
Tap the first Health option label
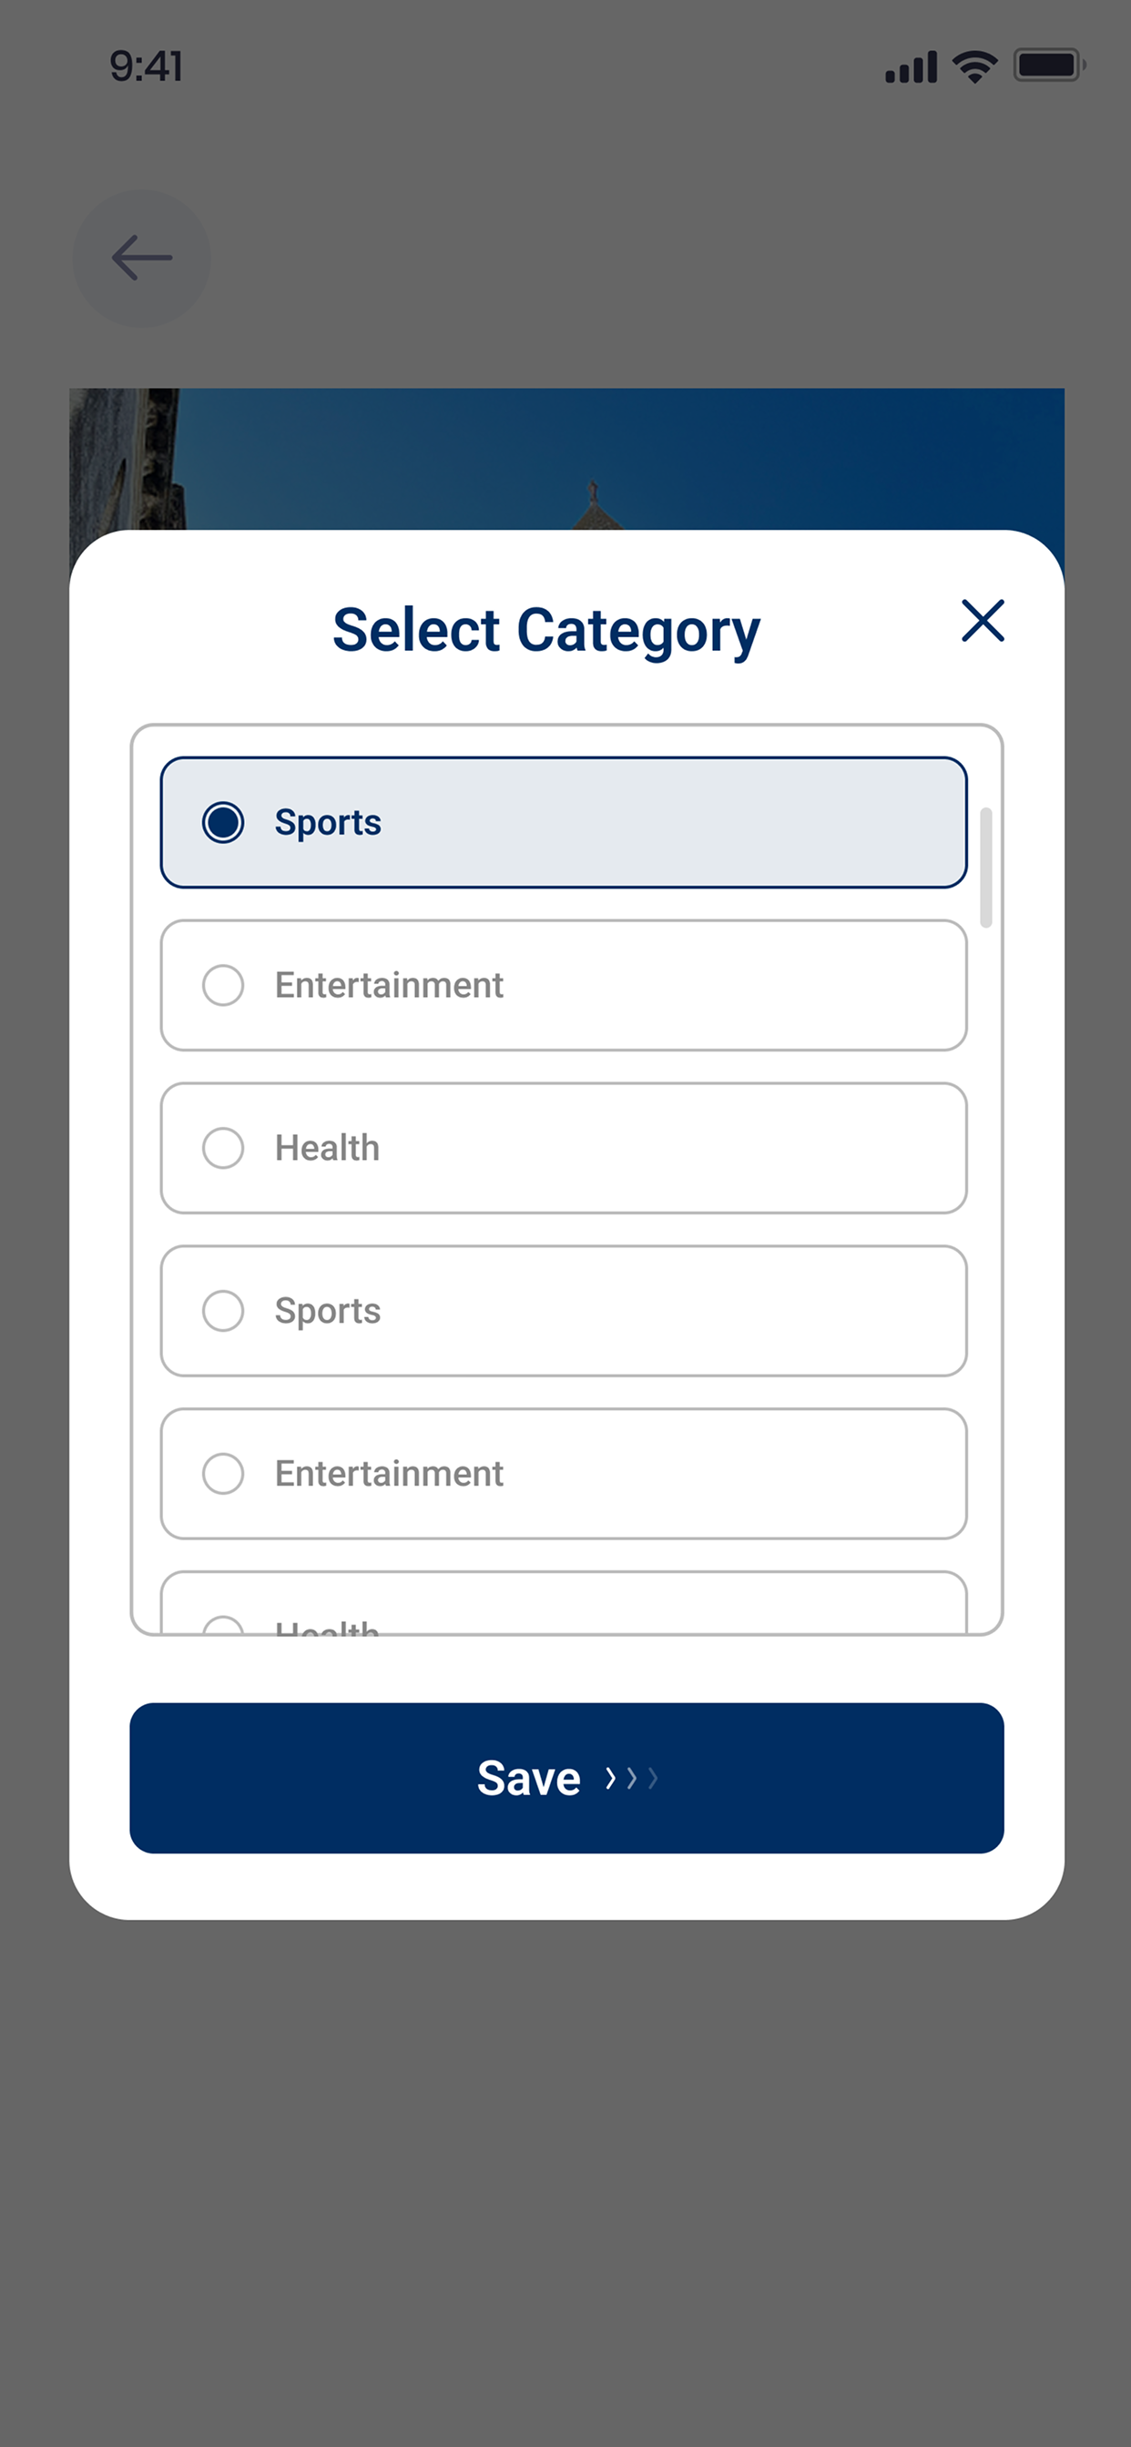[327, 1148]
